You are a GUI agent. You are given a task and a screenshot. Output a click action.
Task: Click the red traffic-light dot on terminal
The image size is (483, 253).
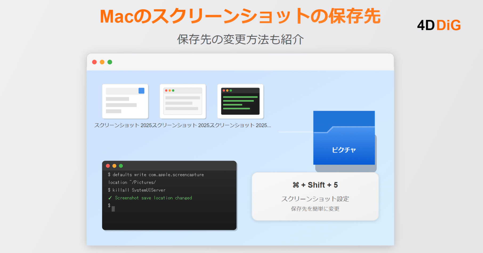coord(108,166)
